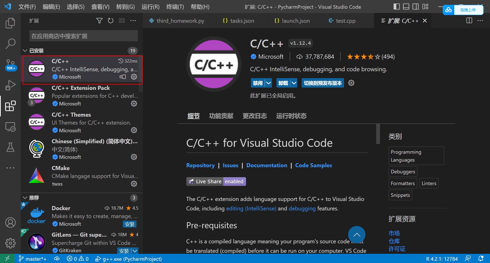
Task: Open manage gear for C/C++ Extension Pack
Action: pos(134,103)
